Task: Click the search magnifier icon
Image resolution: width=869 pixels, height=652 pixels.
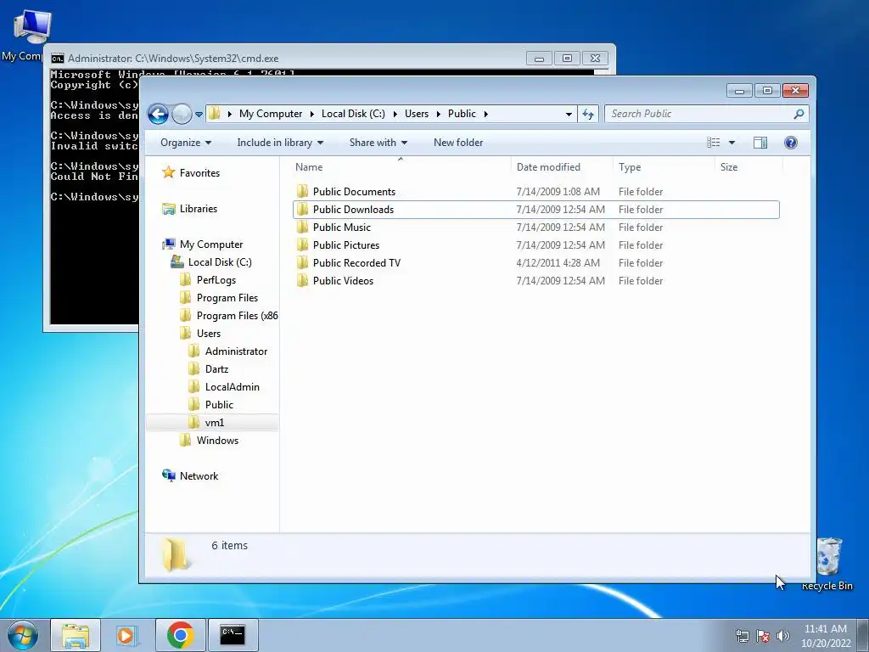Action: click(799, 114)
